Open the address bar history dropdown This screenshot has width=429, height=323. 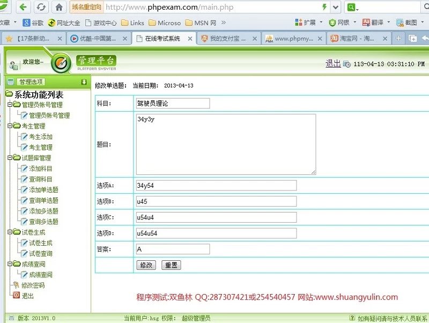tap(336, 7)
